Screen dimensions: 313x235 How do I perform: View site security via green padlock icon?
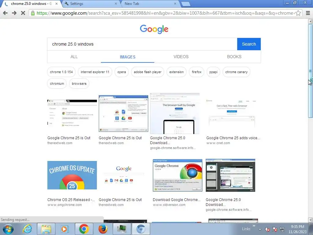(32, 13)
